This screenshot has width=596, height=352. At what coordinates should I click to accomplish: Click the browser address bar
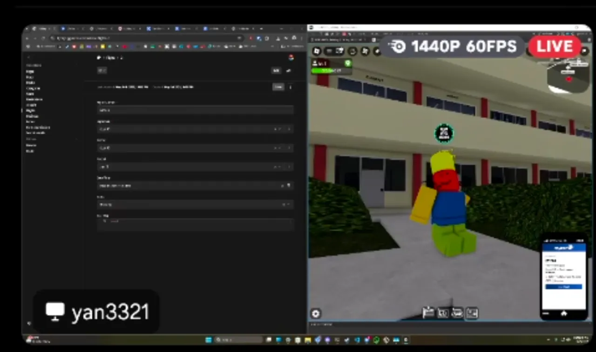(x=147, y=38)
